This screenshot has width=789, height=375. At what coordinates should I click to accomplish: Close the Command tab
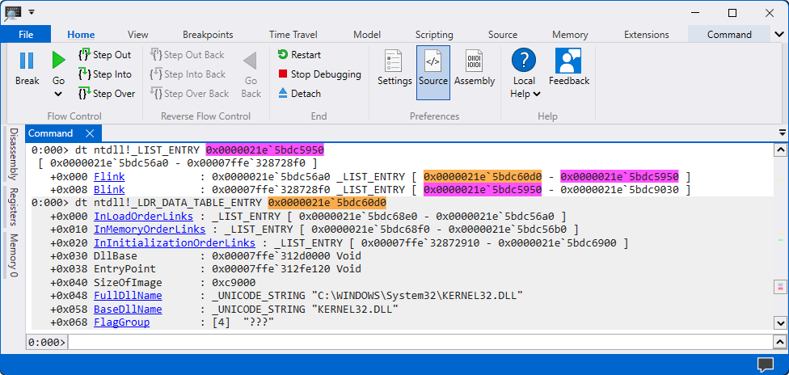pyautogui.click(x=90, y=133)
